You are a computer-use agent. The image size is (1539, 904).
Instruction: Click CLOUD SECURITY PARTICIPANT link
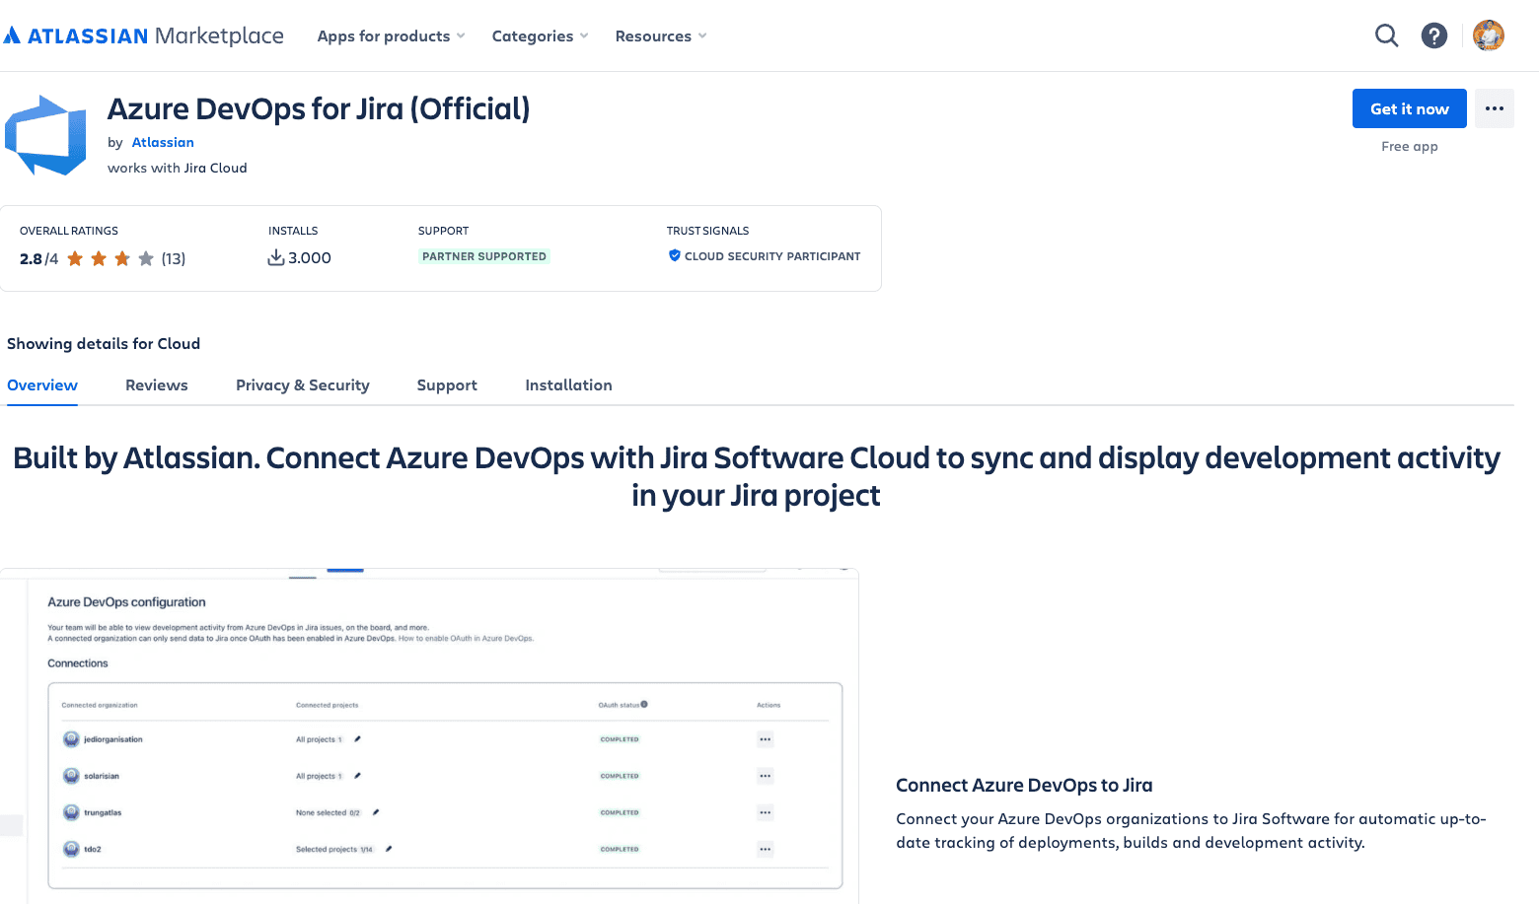pyautogui.click(x=772, y=256)
